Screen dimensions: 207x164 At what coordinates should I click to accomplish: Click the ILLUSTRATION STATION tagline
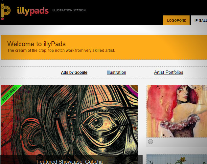[x=69, y=10]
